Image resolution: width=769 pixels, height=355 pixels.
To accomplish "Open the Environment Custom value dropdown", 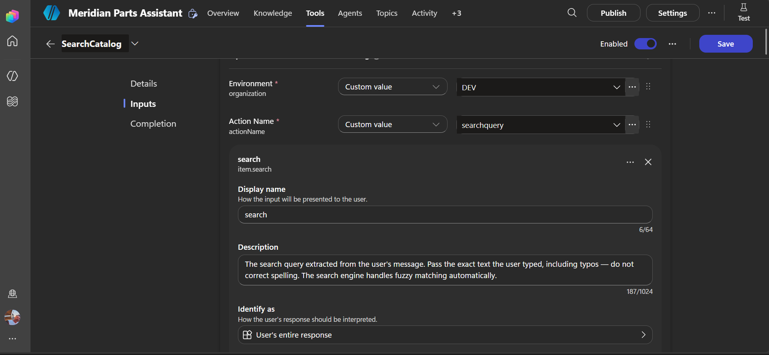I will (392, 87).
